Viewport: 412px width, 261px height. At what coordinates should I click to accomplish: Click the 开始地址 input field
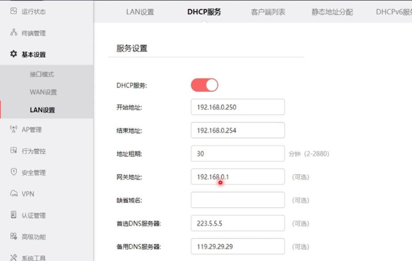(238, 107)
